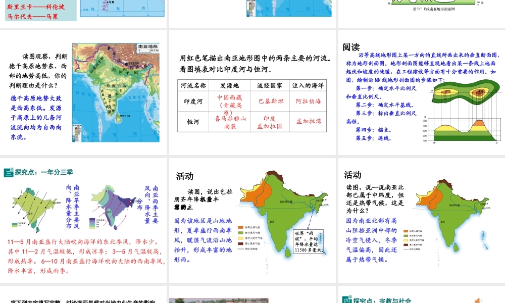Image resolution: width=505 pixels, height=303 pixels.
Task: Click the blue answer text 德干高原地势大致是西高东低
Action: 36,118
